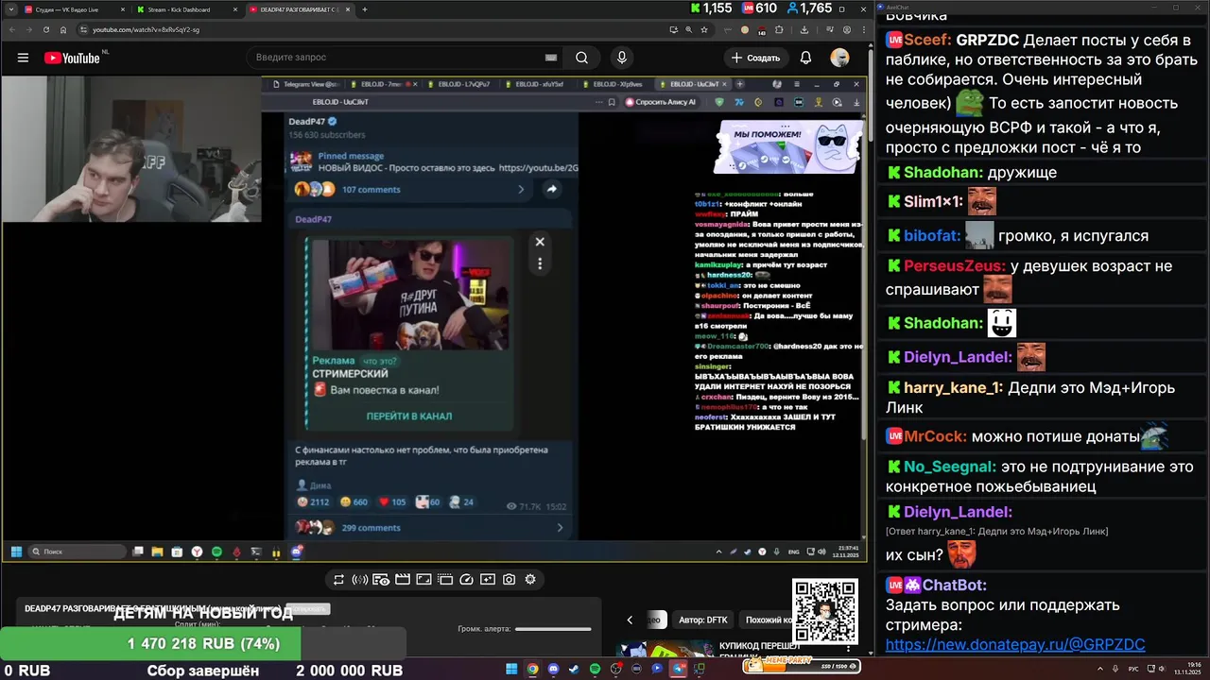Click harry_kane_1 message about Дедпи
The height and width of the screenshot is (680, 1210).
click(x=1030, y=398)
